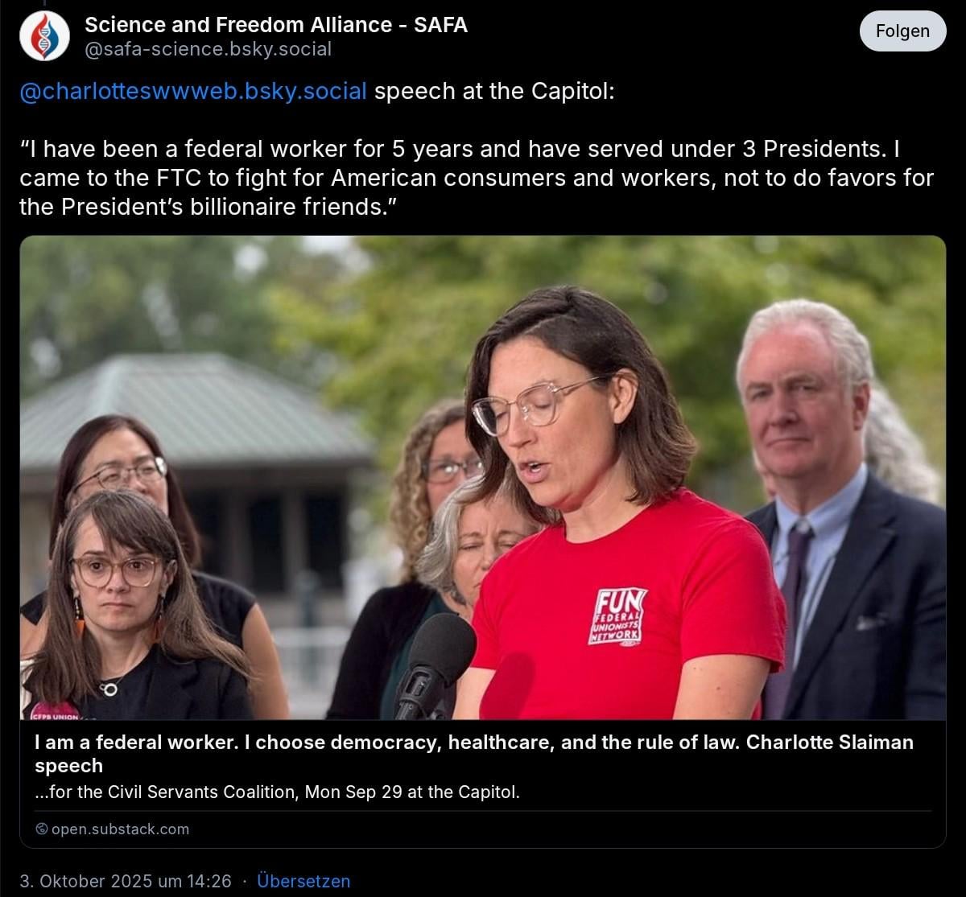Click the 'speech at the Capitol:' text
Image resolution: width=966 pixels, height=897 pixels.
pos(494,91)
